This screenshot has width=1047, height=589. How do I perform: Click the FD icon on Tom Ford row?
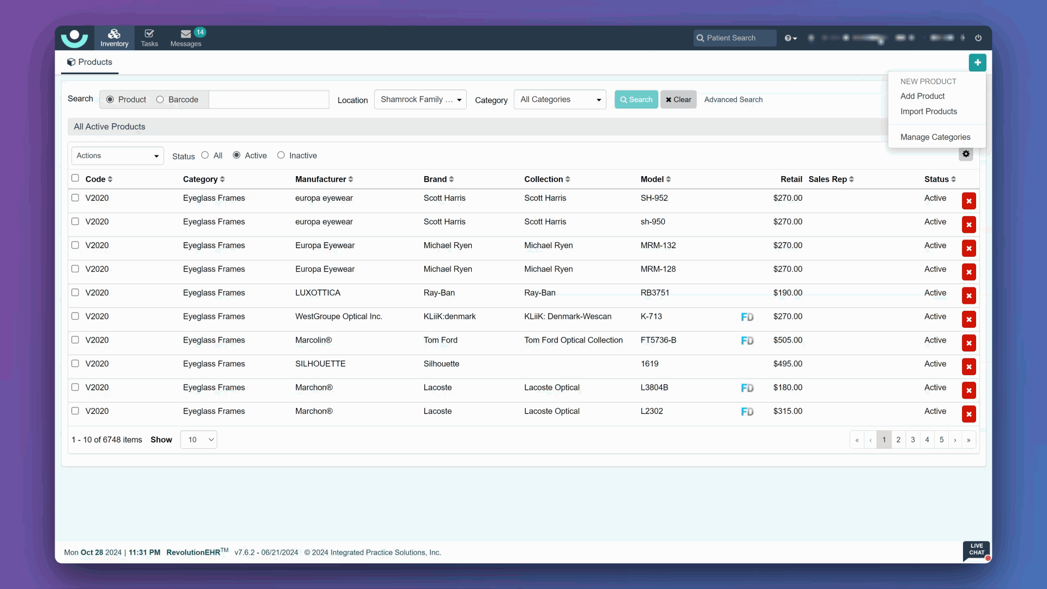point(747,341)
